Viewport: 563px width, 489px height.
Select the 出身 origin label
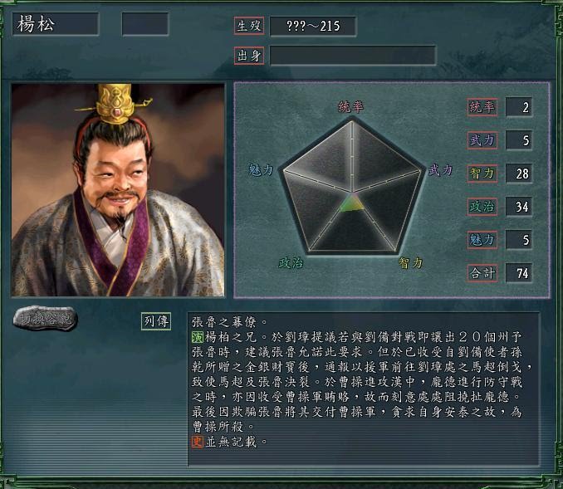tap(249, 56)
